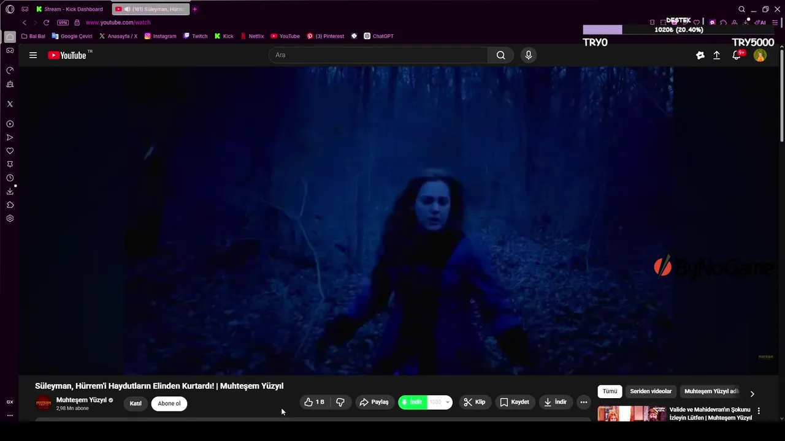Open the YouTube account avatar menu
Image resolution: width=785 pixels, height=441 pixels.
(x=760, y=55)
